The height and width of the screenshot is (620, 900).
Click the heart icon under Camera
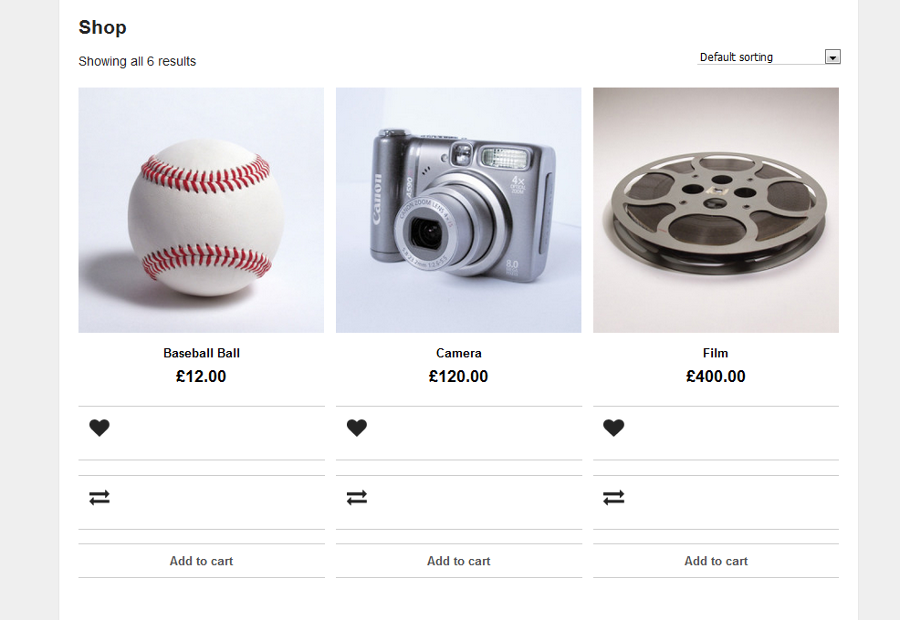357,428
